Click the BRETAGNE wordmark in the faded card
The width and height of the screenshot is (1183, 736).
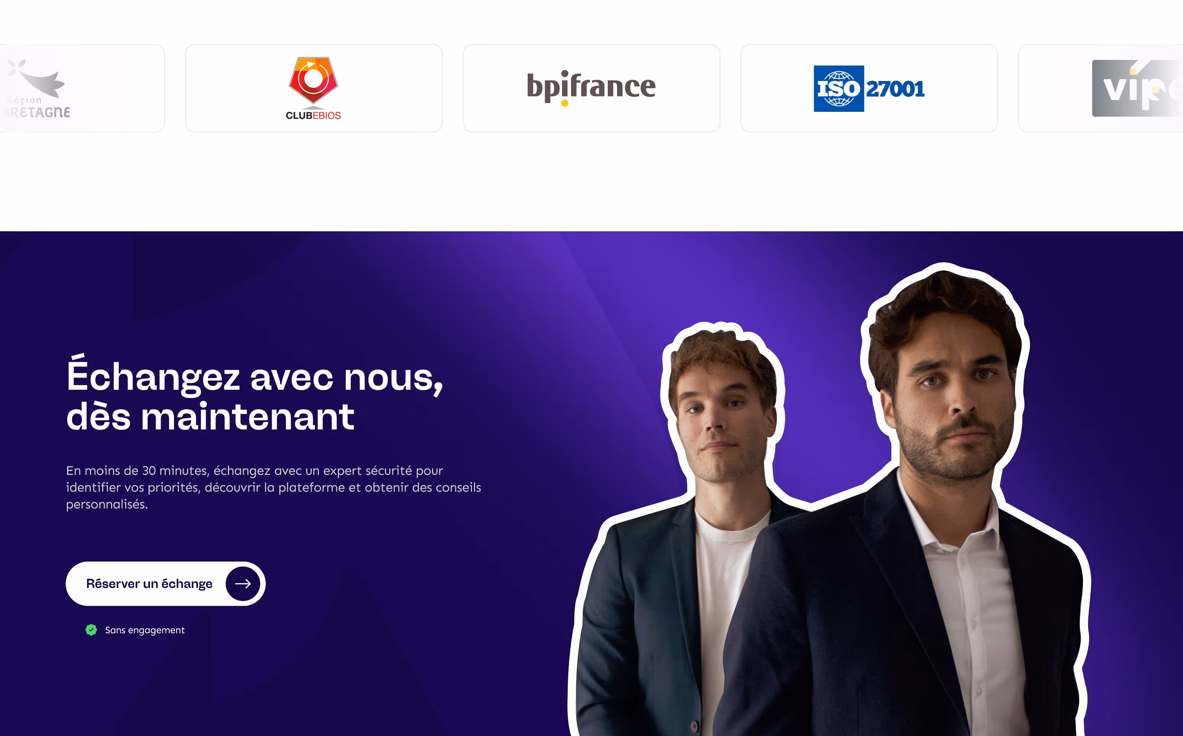pos(36,113)
